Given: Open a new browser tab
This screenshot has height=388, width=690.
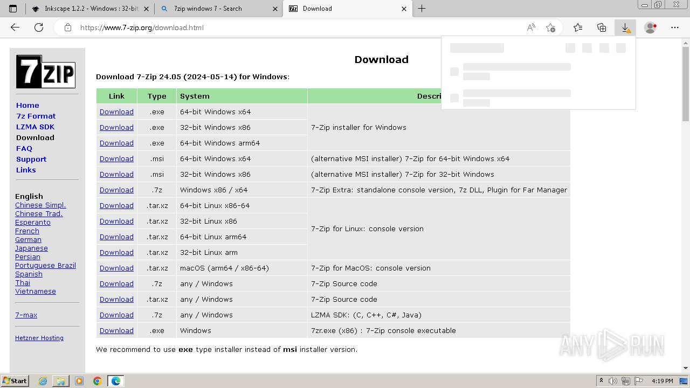Looking at the screenshot, I should tap(422, 9).
